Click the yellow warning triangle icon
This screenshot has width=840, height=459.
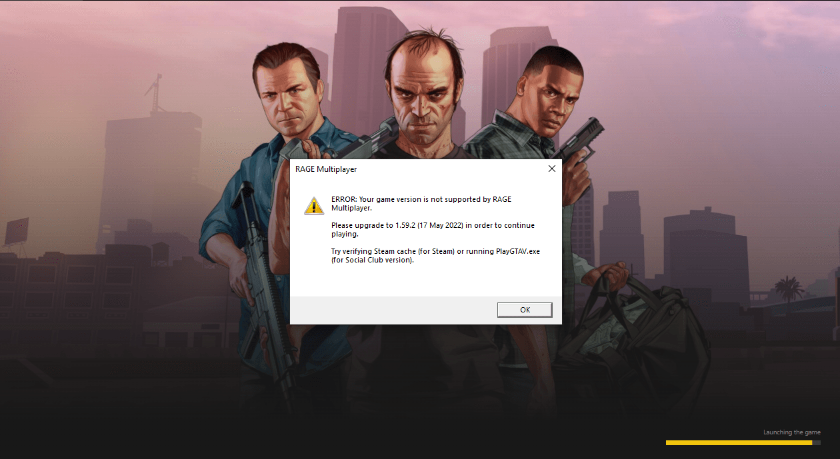click(x=314, y=206)
